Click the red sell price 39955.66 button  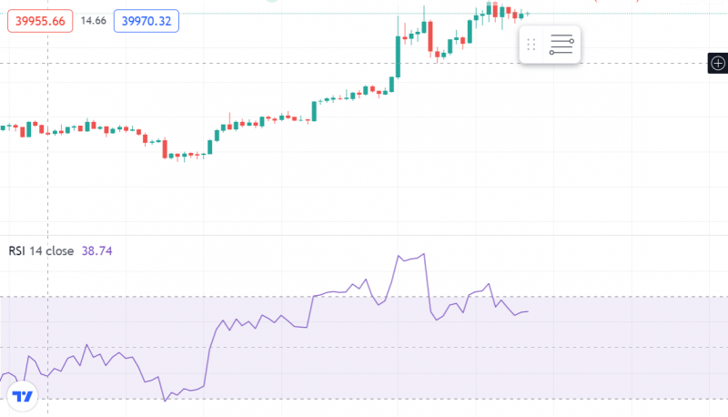tap(40, 20)
